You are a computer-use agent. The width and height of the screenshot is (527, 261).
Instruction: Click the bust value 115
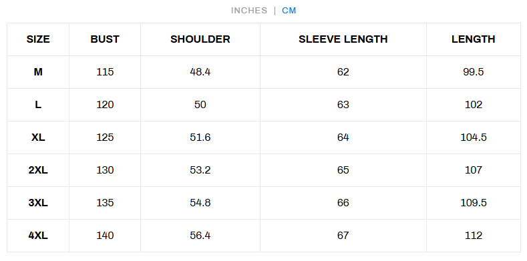[x=105, y=72]
